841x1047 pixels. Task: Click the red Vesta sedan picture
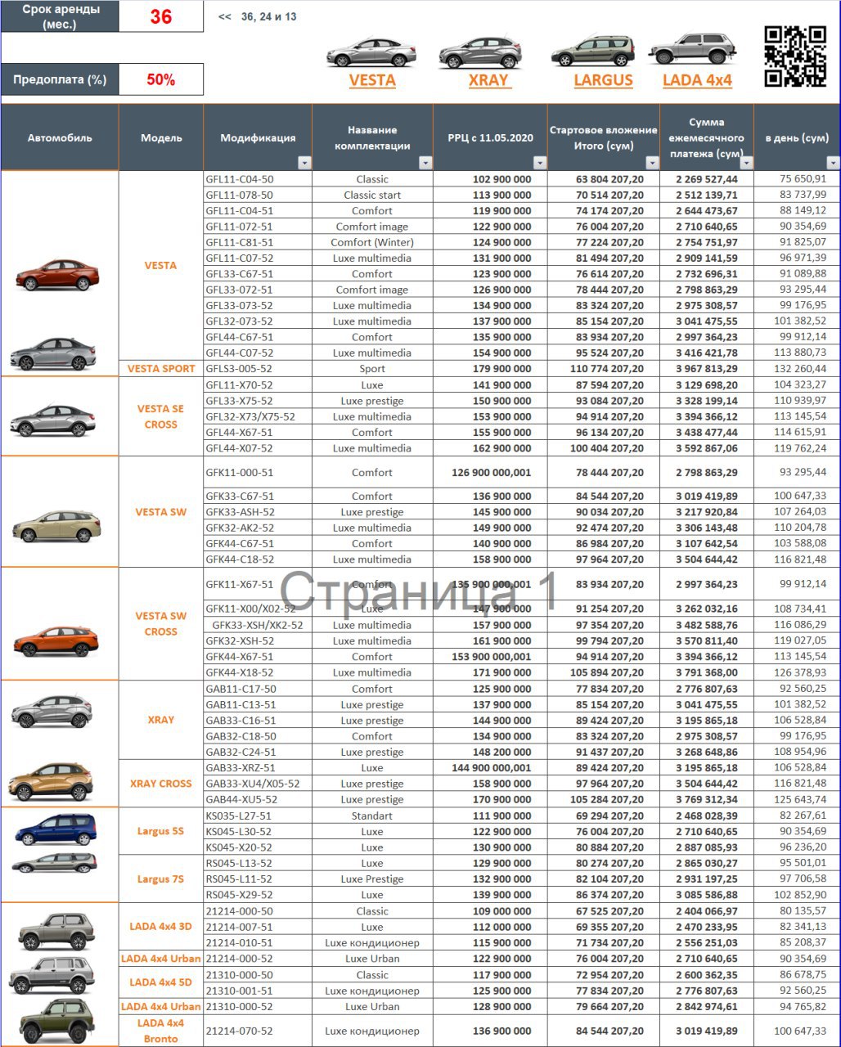click(x=57, y=275)
